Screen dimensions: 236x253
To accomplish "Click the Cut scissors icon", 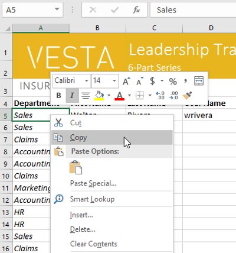I will point(58,122).
